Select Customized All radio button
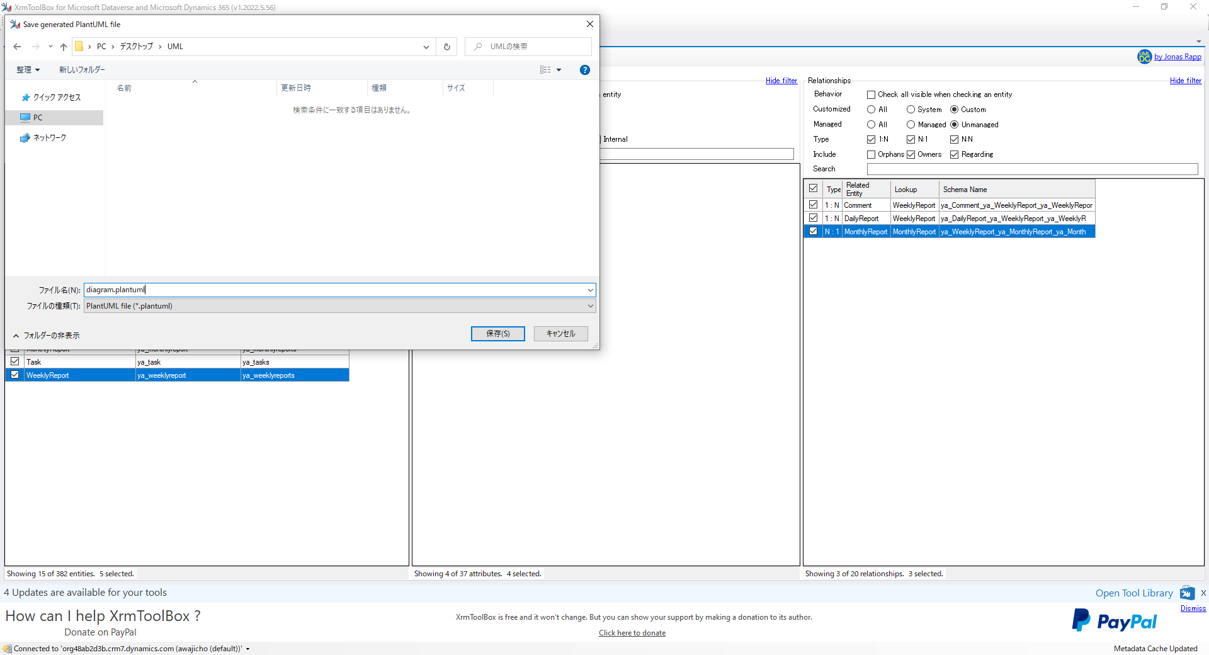The height and width of the screenshot is (655, 1209). (871, 110)
